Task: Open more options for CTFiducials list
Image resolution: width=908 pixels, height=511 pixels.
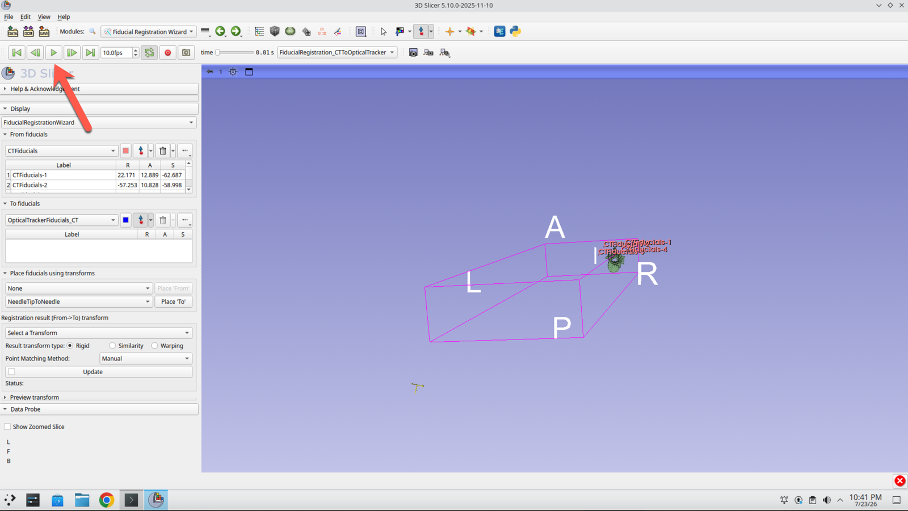Action: click(184, 151)
